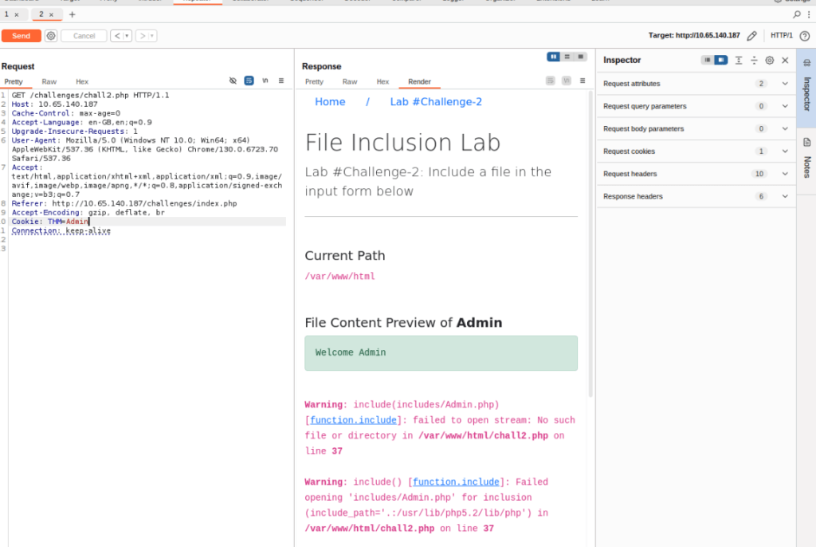Click response render scrollbar
Screen dimensions: 816x547
click(x=590, y=244)
